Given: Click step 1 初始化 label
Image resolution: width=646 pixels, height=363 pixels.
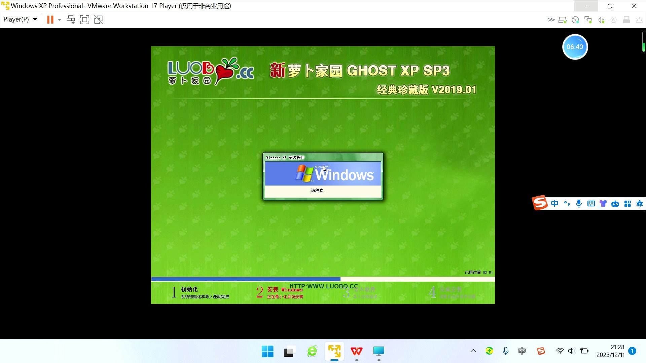Looking at the screenshot, I should pos(189,289).
